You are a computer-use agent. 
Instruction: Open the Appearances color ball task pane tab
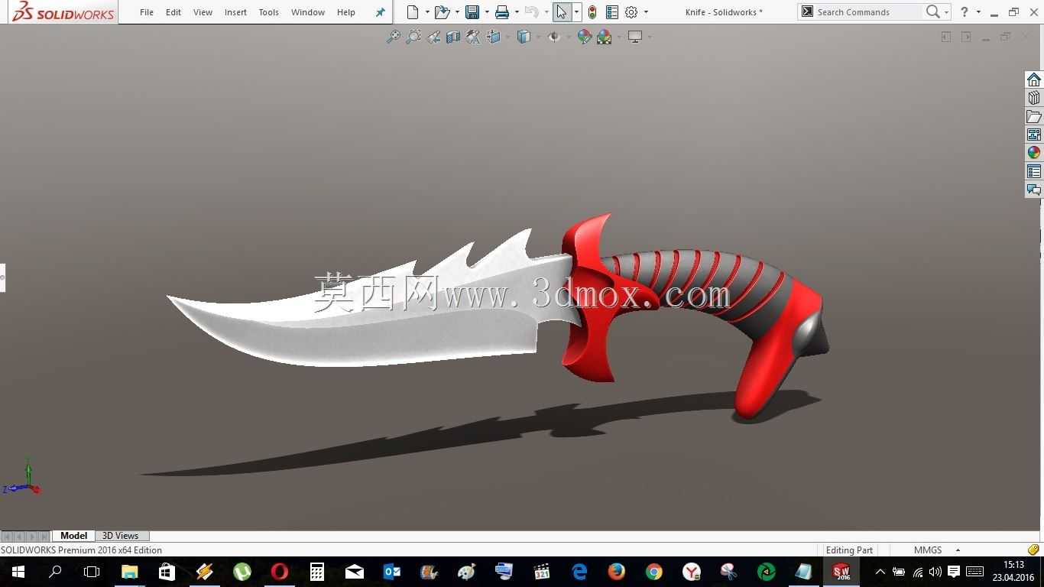(1034, 153)
